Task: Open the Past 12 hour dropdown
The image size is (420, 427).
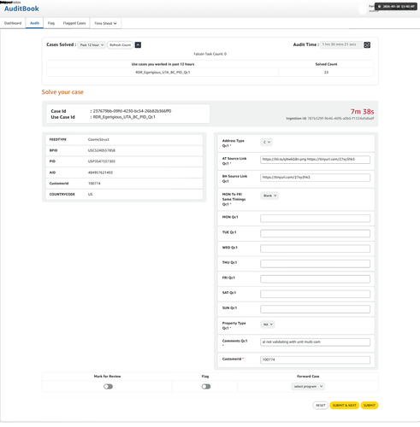Action: pyautogui.click(x=92, y=45)
